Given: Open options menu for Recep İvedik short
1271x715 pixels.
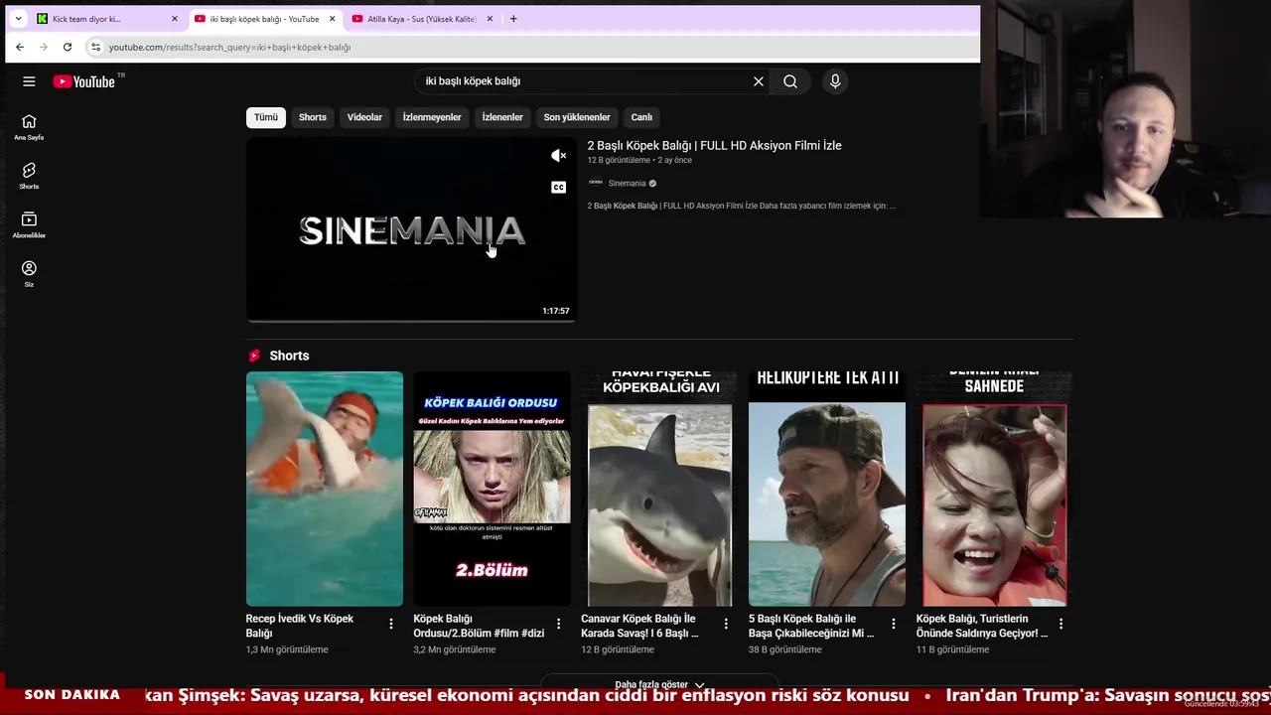Looking at the screenshot, I should click(391, 624).
